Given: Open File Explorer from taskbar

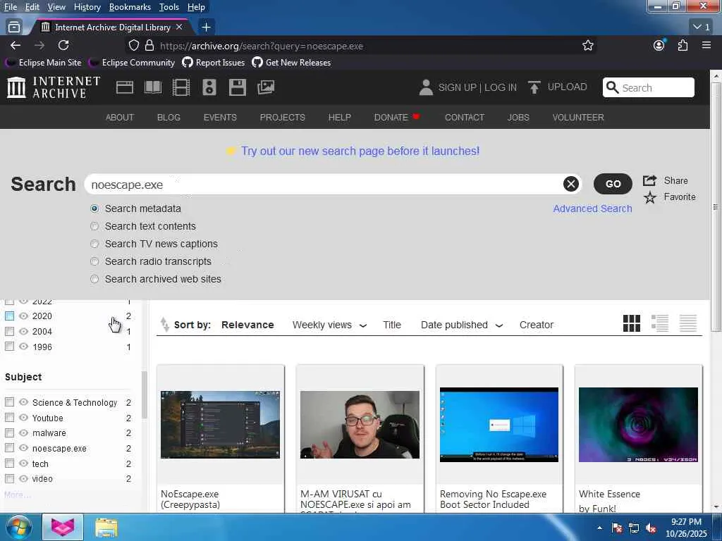Looking at the screenshot, I should coord(106,527).
